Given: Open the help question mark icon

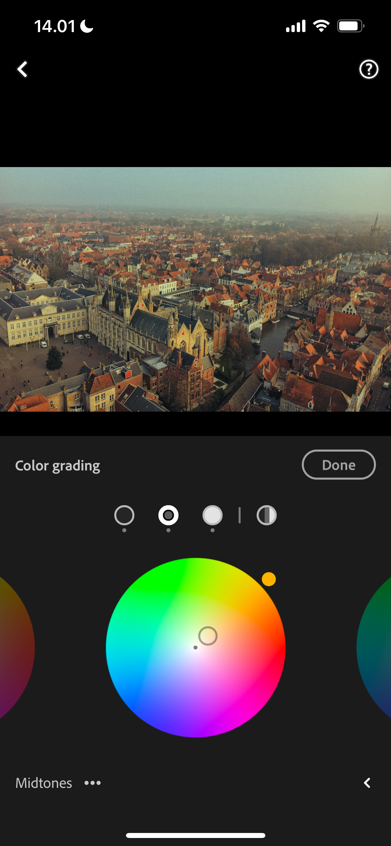Looking at the screenshot, I should pyautogui.click(x=369, y=69).
